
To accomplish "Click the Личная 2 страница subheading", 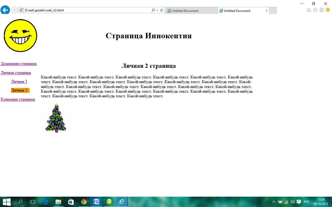I will tap(149, 66).
